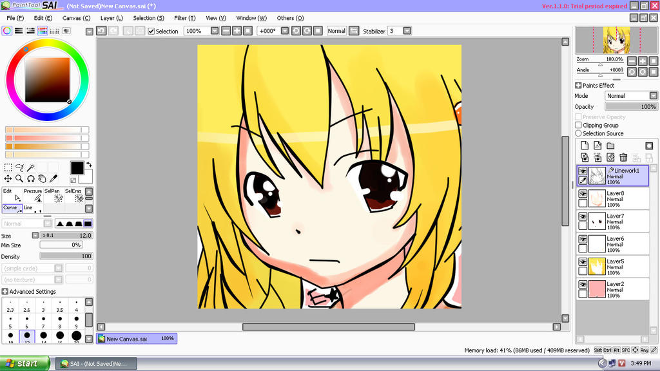Enable the Clipping Group checkbox
Image resolution: width=660 pixels, height=371 pixels.
578,125
